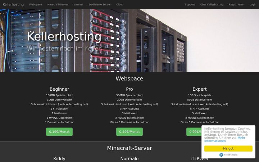Open the Webspace menu item
259x162 pixels.
(35, 4)
